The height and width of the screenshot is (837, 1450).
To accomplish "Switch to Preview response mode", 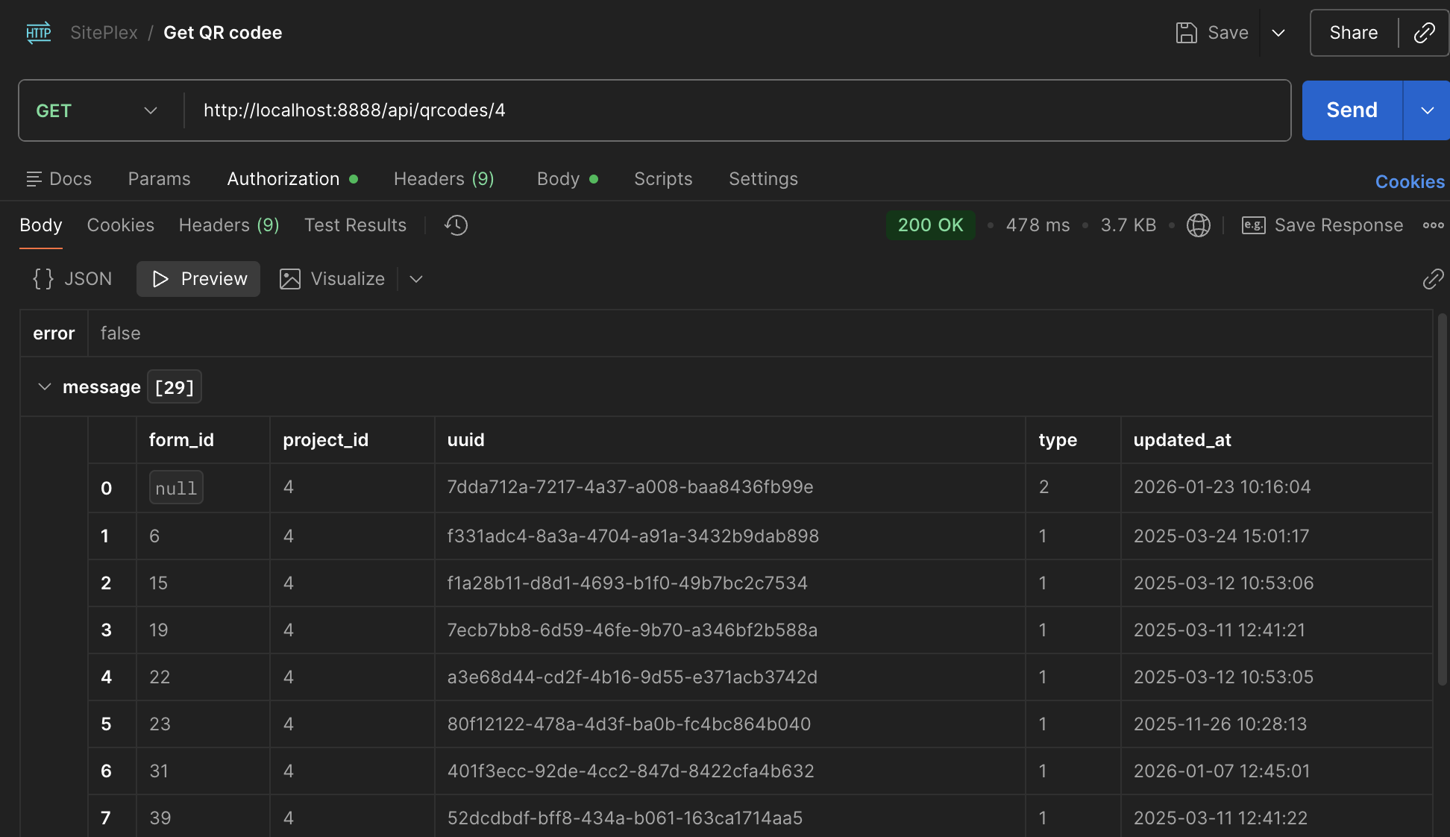I will coord(198,278).
